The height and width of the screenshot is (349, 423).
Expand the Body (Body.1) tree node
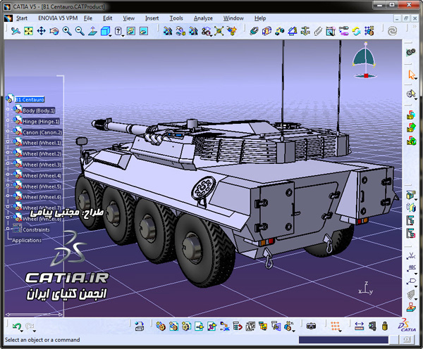tap(8, 109)
